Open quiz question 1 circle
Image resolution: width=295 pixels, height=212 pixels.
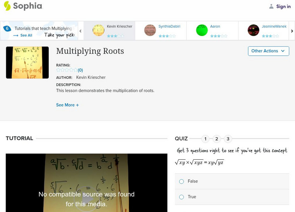205,139
